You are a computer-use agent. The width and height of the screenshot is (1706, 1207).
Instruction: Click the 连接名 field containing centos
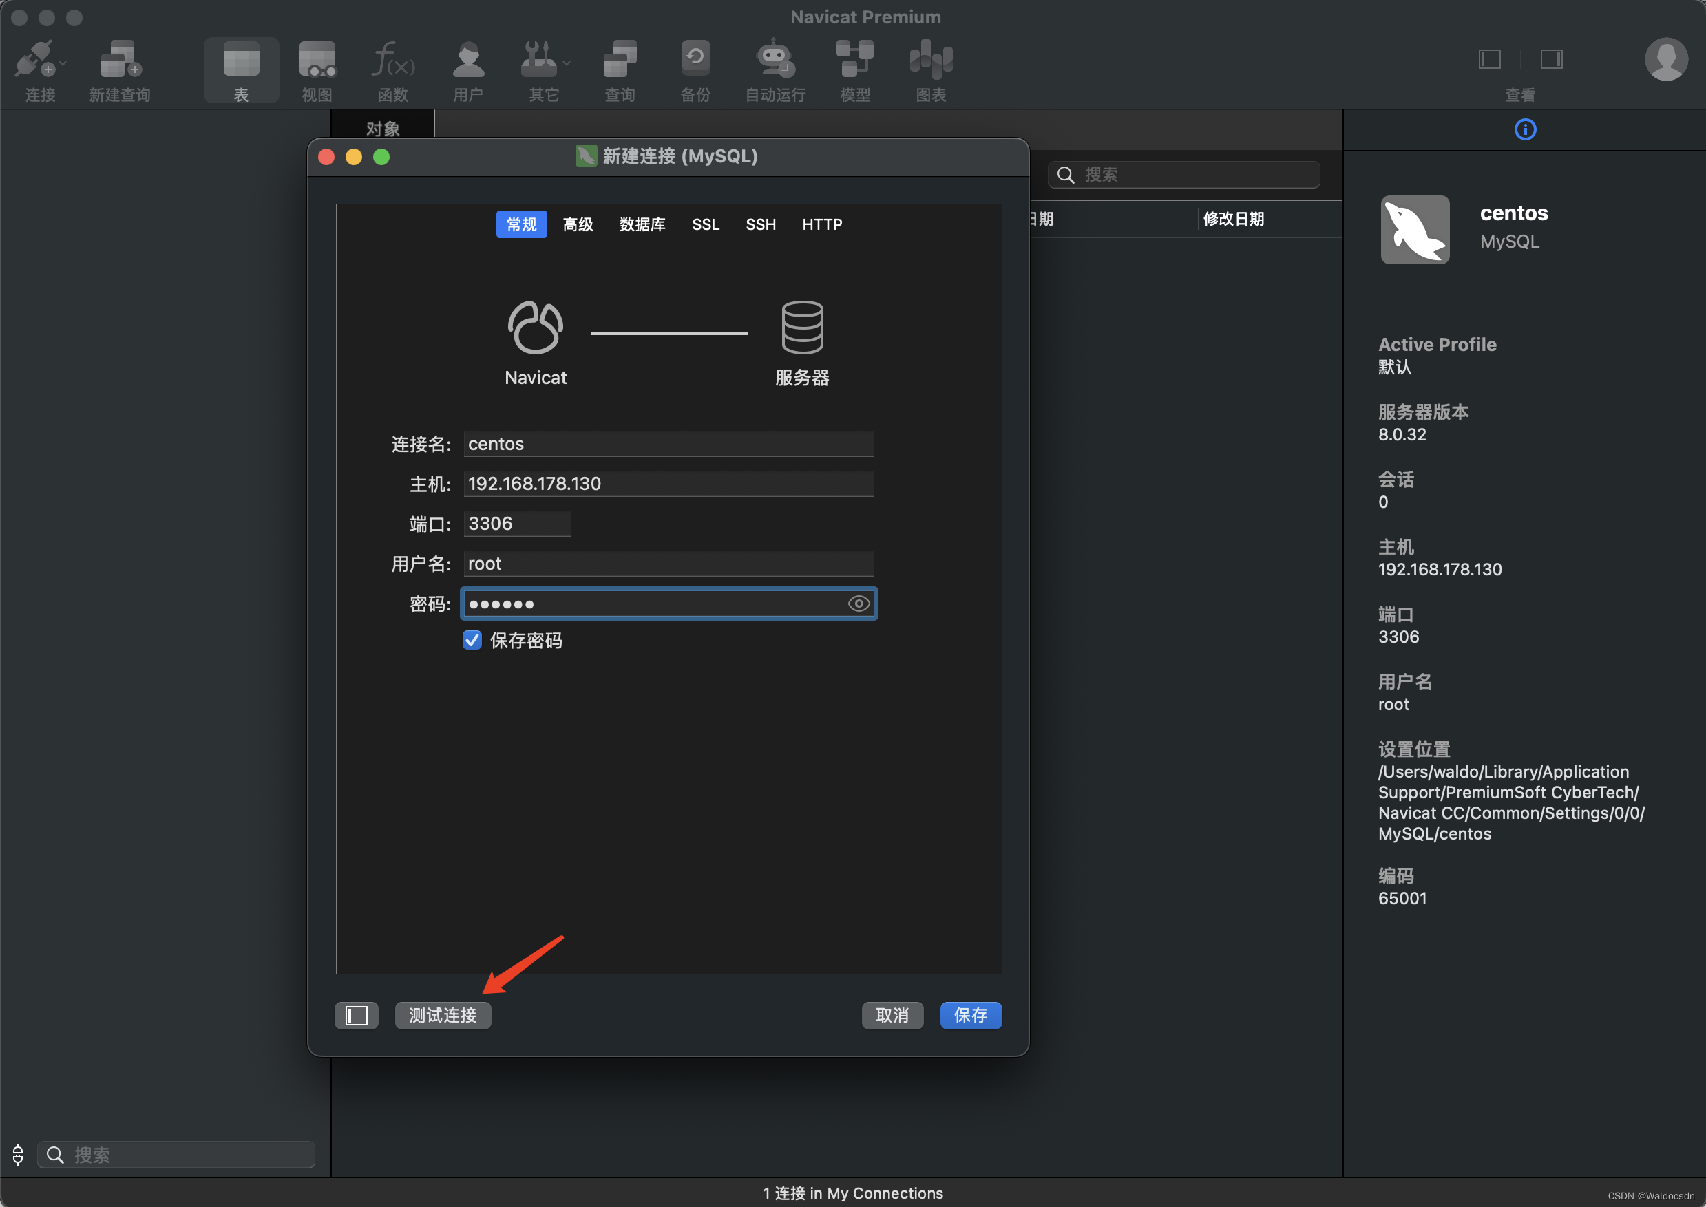tap(668, 444)
